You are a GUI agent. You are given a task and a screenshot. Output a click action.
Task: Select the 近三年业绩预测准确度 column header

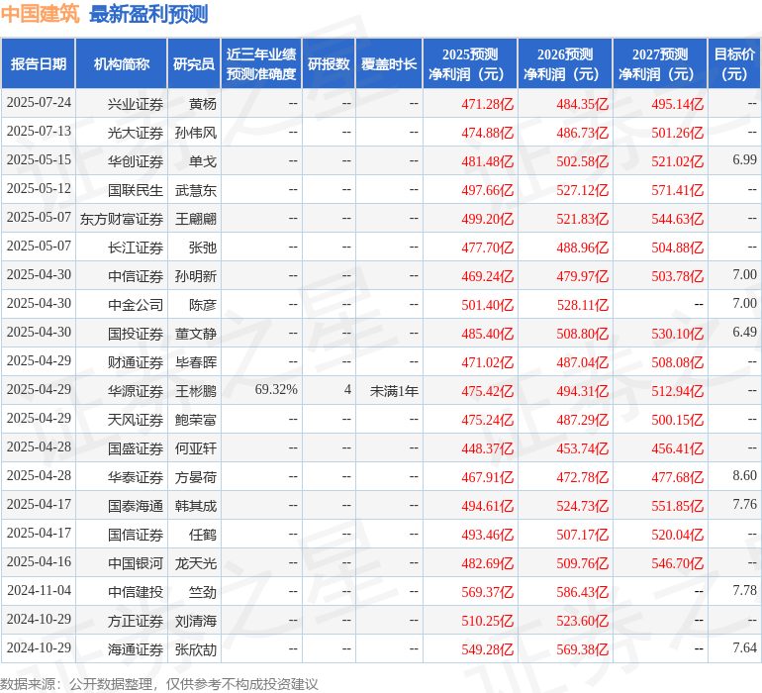(x=261, y=63)
